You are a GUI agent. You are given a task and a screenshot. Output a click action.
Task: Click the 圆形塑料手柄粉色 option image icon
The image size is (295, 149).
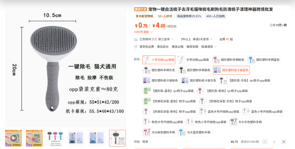[x=215, y=60]
